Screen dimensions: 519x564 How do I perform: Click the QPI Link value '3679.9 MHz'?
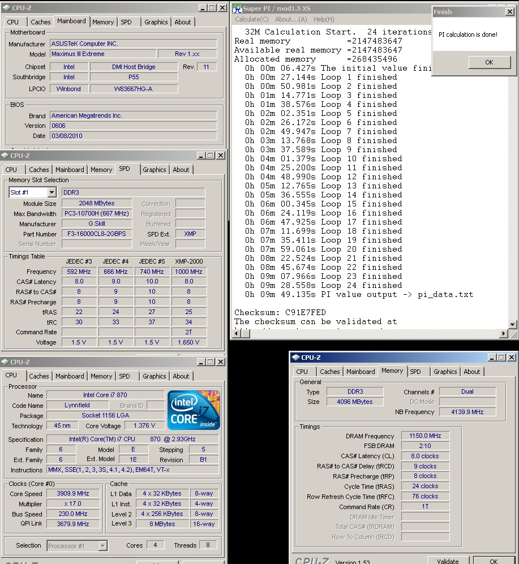pos(72,524)
